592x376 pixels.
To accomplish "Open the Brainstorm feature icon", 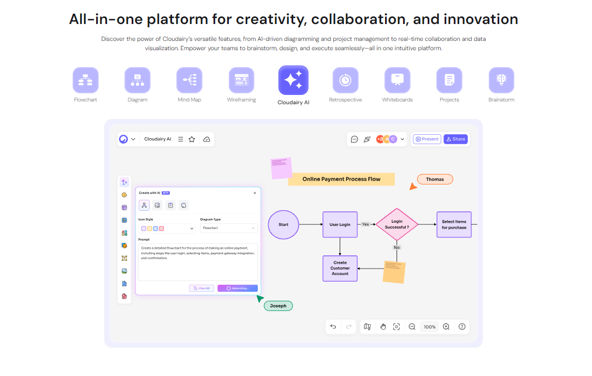I will [501, 80].
